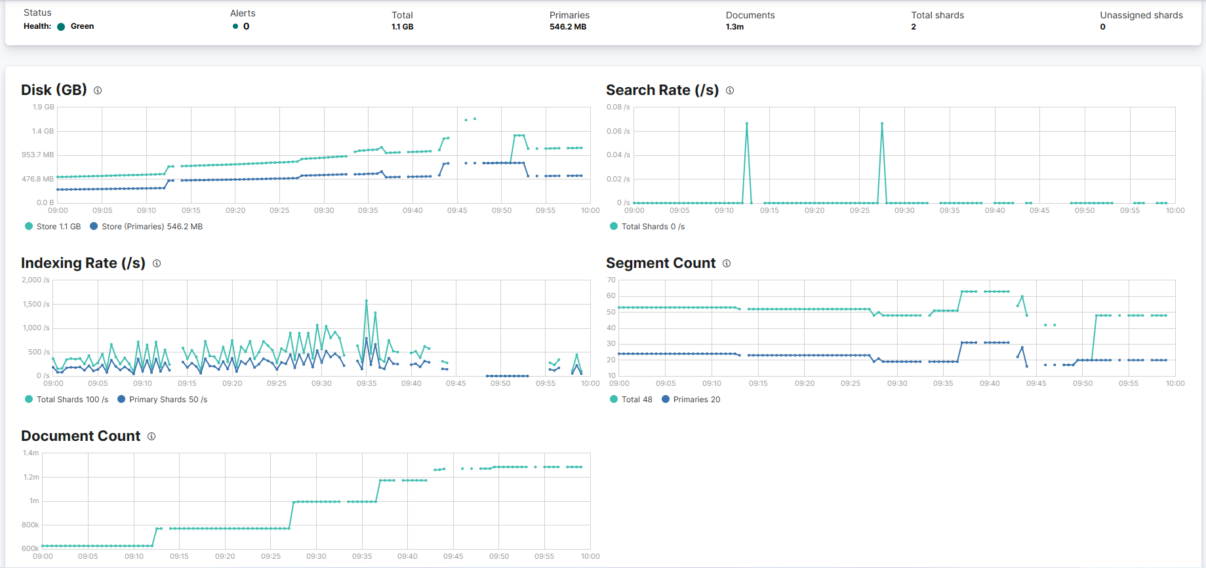The image size is (1206, 568).
Task: Click the 70 label on Segment Count axis
Action: click(611, 280)
